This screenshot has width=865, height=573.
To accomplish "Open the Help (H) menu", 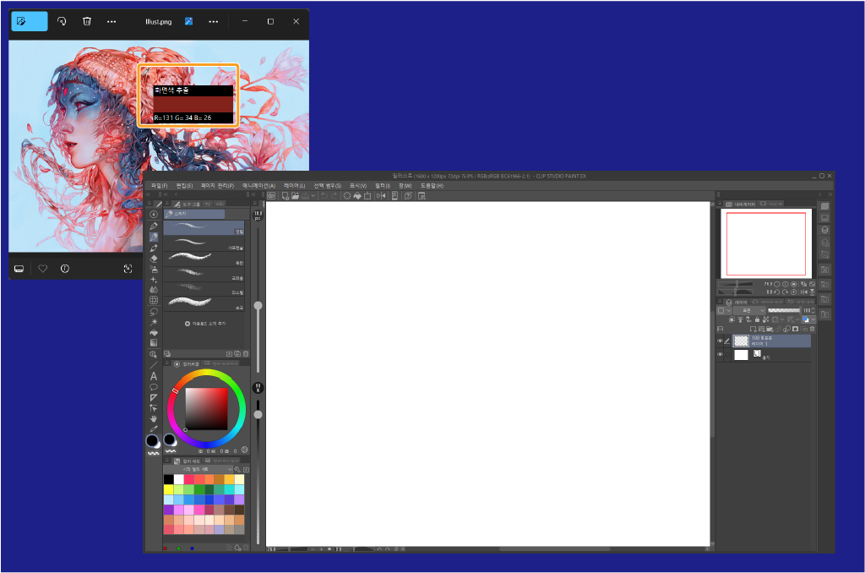I will coord(432,186).
